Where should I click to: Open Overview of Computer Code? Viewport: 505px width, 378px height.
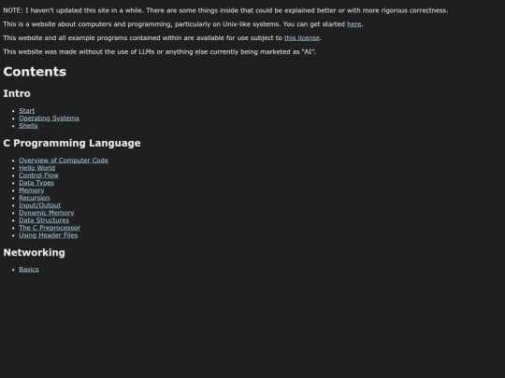coord(64,161)
